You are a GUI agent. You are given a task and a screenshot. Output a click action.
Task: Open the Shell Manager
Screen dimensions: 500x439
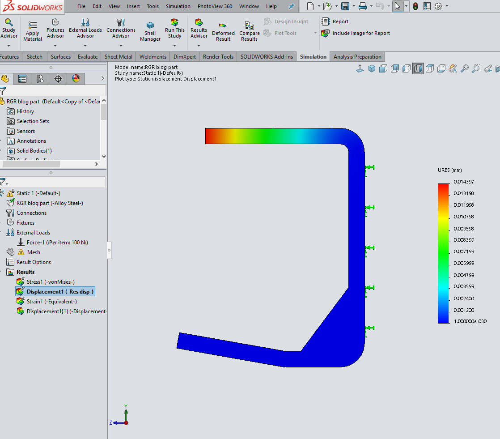(150, 31)
